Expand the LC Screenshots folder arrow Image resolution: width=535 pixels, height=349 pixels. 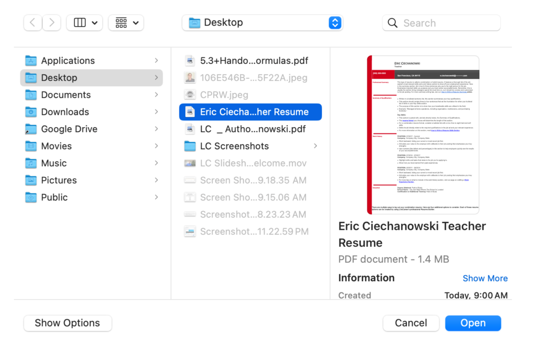pos(315,146)
